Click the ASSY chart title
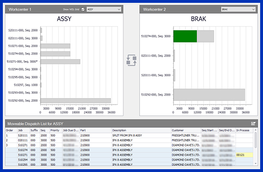The height and width of the screenshot is (172, 263). (x=64, y=19)
